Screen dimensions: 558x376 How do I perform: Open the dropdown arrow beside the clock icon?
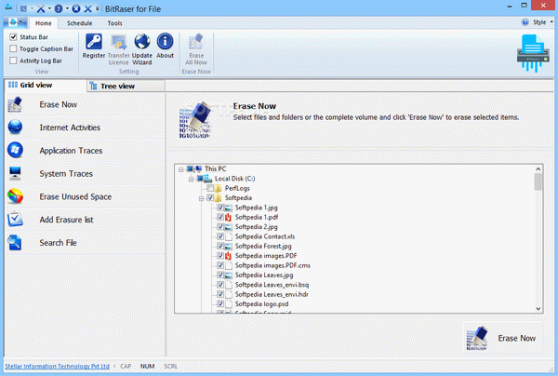click(x=32, y=8)
